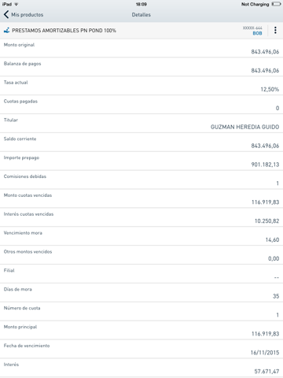283x378 pixels.
Task: Tap the Interés value 57.671,47
Action: pos(266,372)
